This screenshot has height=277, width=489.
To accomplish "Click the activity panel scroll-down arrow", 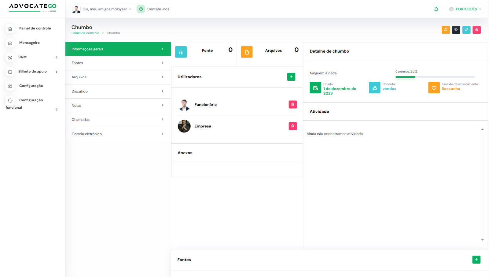I will pos(482,240).
